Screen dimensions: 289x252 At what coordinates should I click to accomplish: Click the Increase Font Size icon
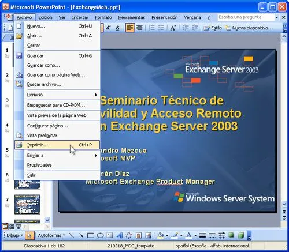click(173, 28)
